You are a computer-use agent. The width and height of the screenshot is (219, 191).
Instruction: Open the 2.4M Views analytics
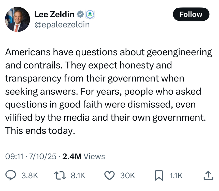pos(83,156)
